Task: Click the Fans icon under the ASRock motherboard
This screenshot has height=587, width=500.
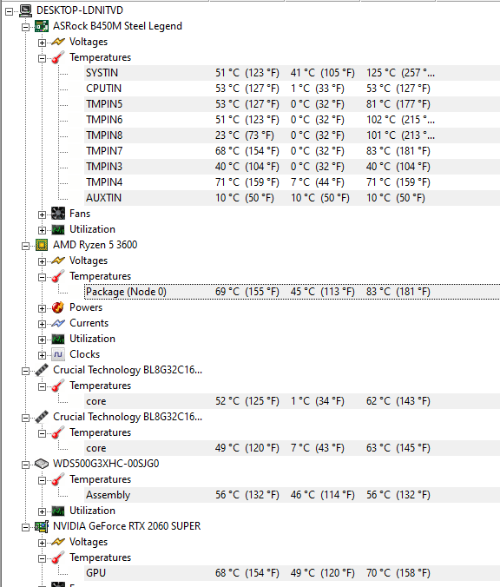Action: 58,214
